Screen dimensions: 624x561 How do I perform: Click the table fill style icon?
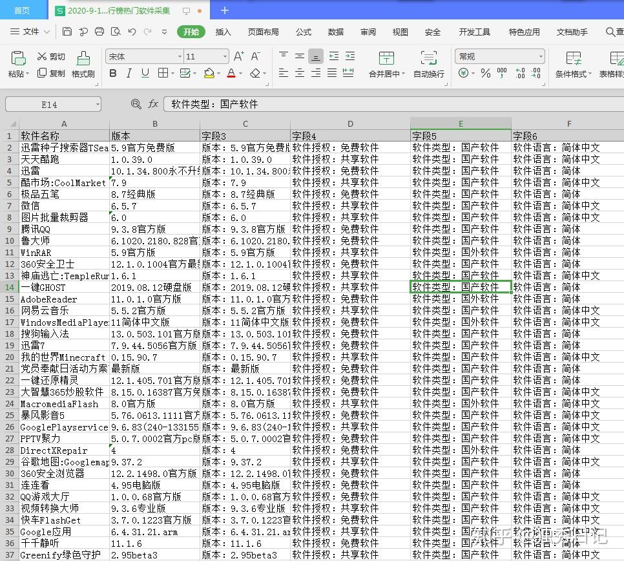point(185,73)
